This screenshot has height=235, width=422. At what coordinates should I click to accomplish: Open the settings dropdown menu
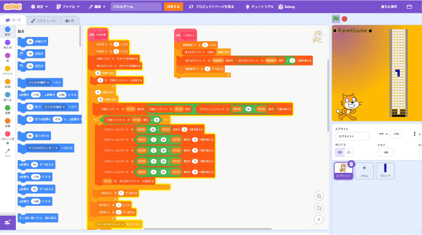coord(39,6)
